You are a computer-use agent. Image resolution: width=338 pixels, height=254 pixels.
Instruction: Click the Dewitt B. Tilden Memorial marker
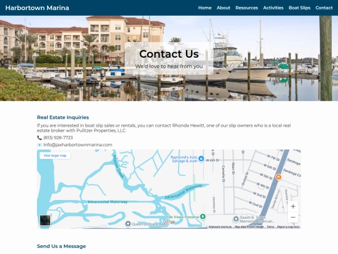pyautogui.click(x=236, y=220)
